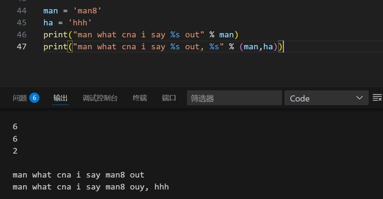Click line number 45 in the gutter
Viewport: 383px width, 199px height.
(22, 23)
